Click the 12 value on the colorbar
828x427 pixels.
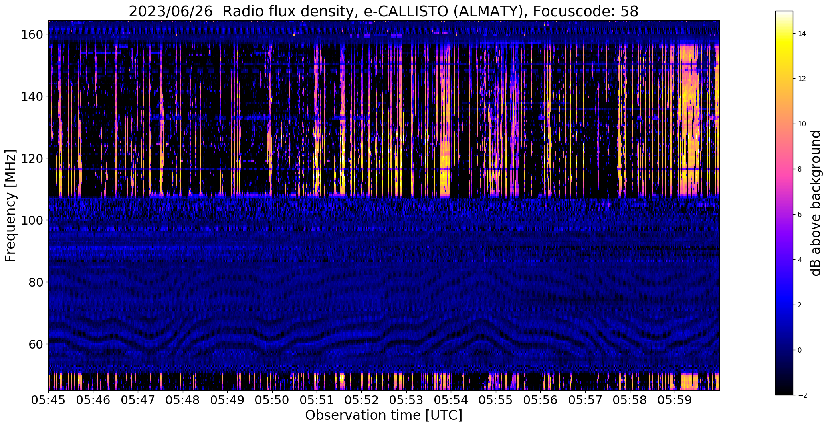pos(802,79)
